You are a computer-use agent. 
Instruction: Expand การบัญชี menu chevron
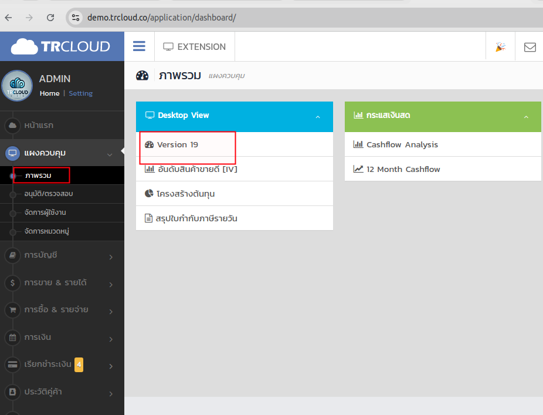coord(111,257)
